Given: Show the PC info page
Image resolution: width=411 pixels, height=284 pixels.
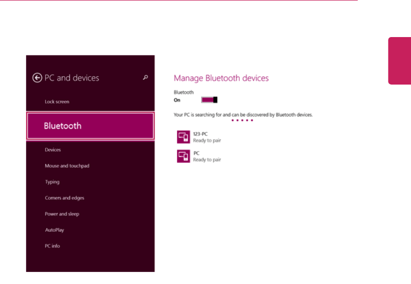Looking at the screenshot, I should (x=52, y=246).
